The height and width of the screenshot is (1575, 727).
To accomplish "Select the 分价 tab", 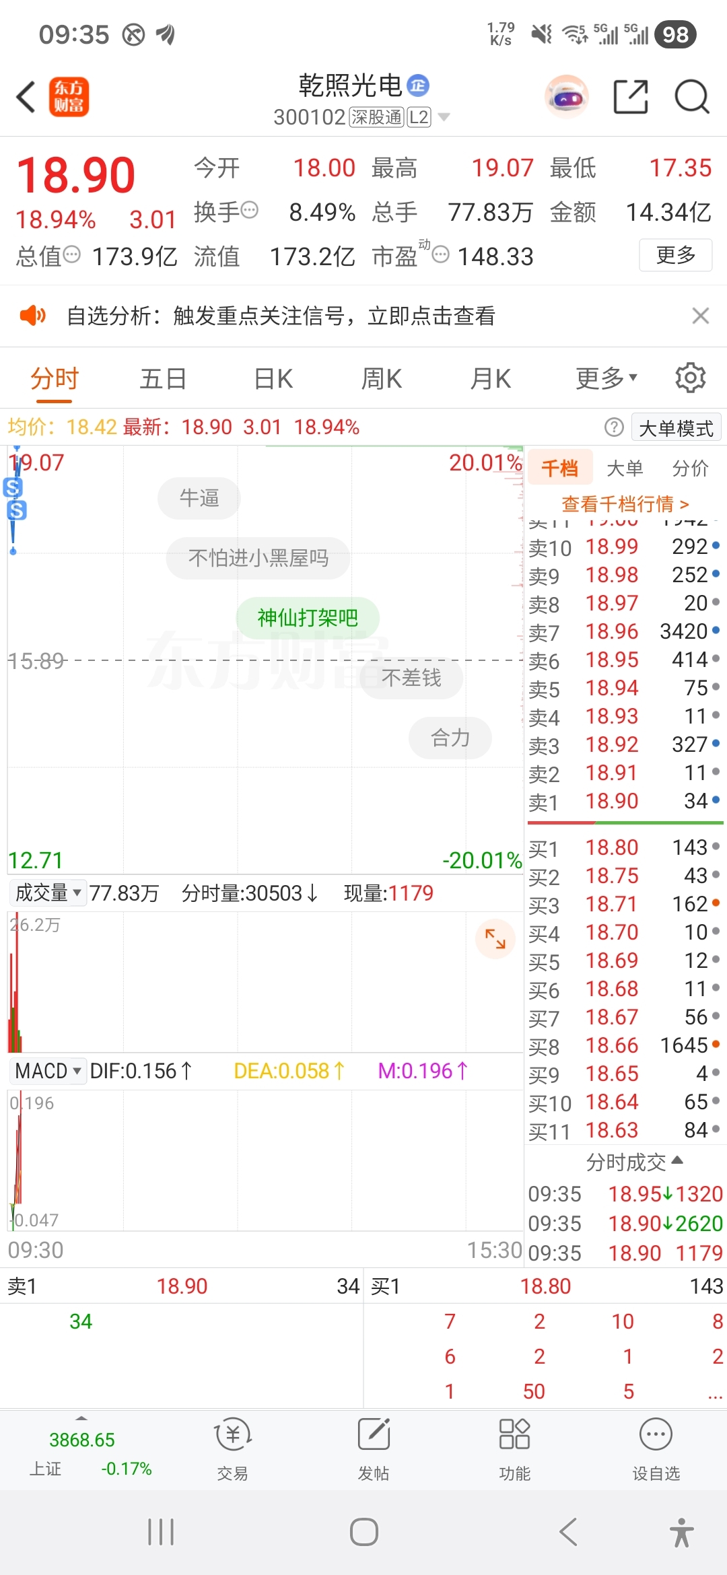I will 691,468.
